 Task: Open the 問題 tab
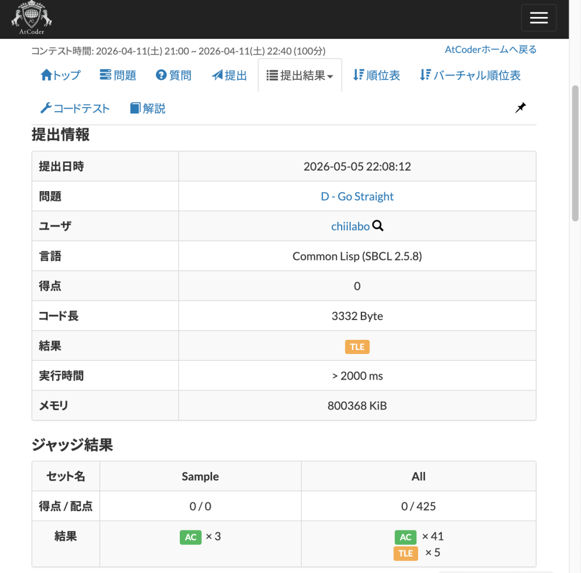click(x=118, y=75)
